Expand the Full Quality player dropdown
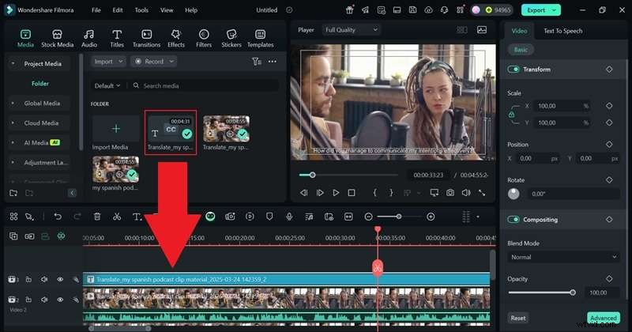632x332 pixels. pos(351,30)
